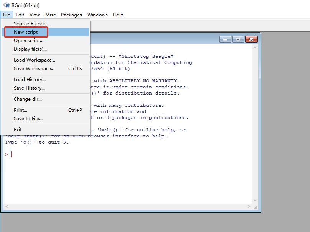Select New script from File menu

26,32
